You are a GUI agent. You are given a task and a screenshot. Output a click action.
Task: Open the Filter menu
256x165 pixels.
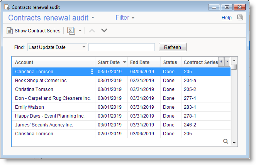(125, 18)
